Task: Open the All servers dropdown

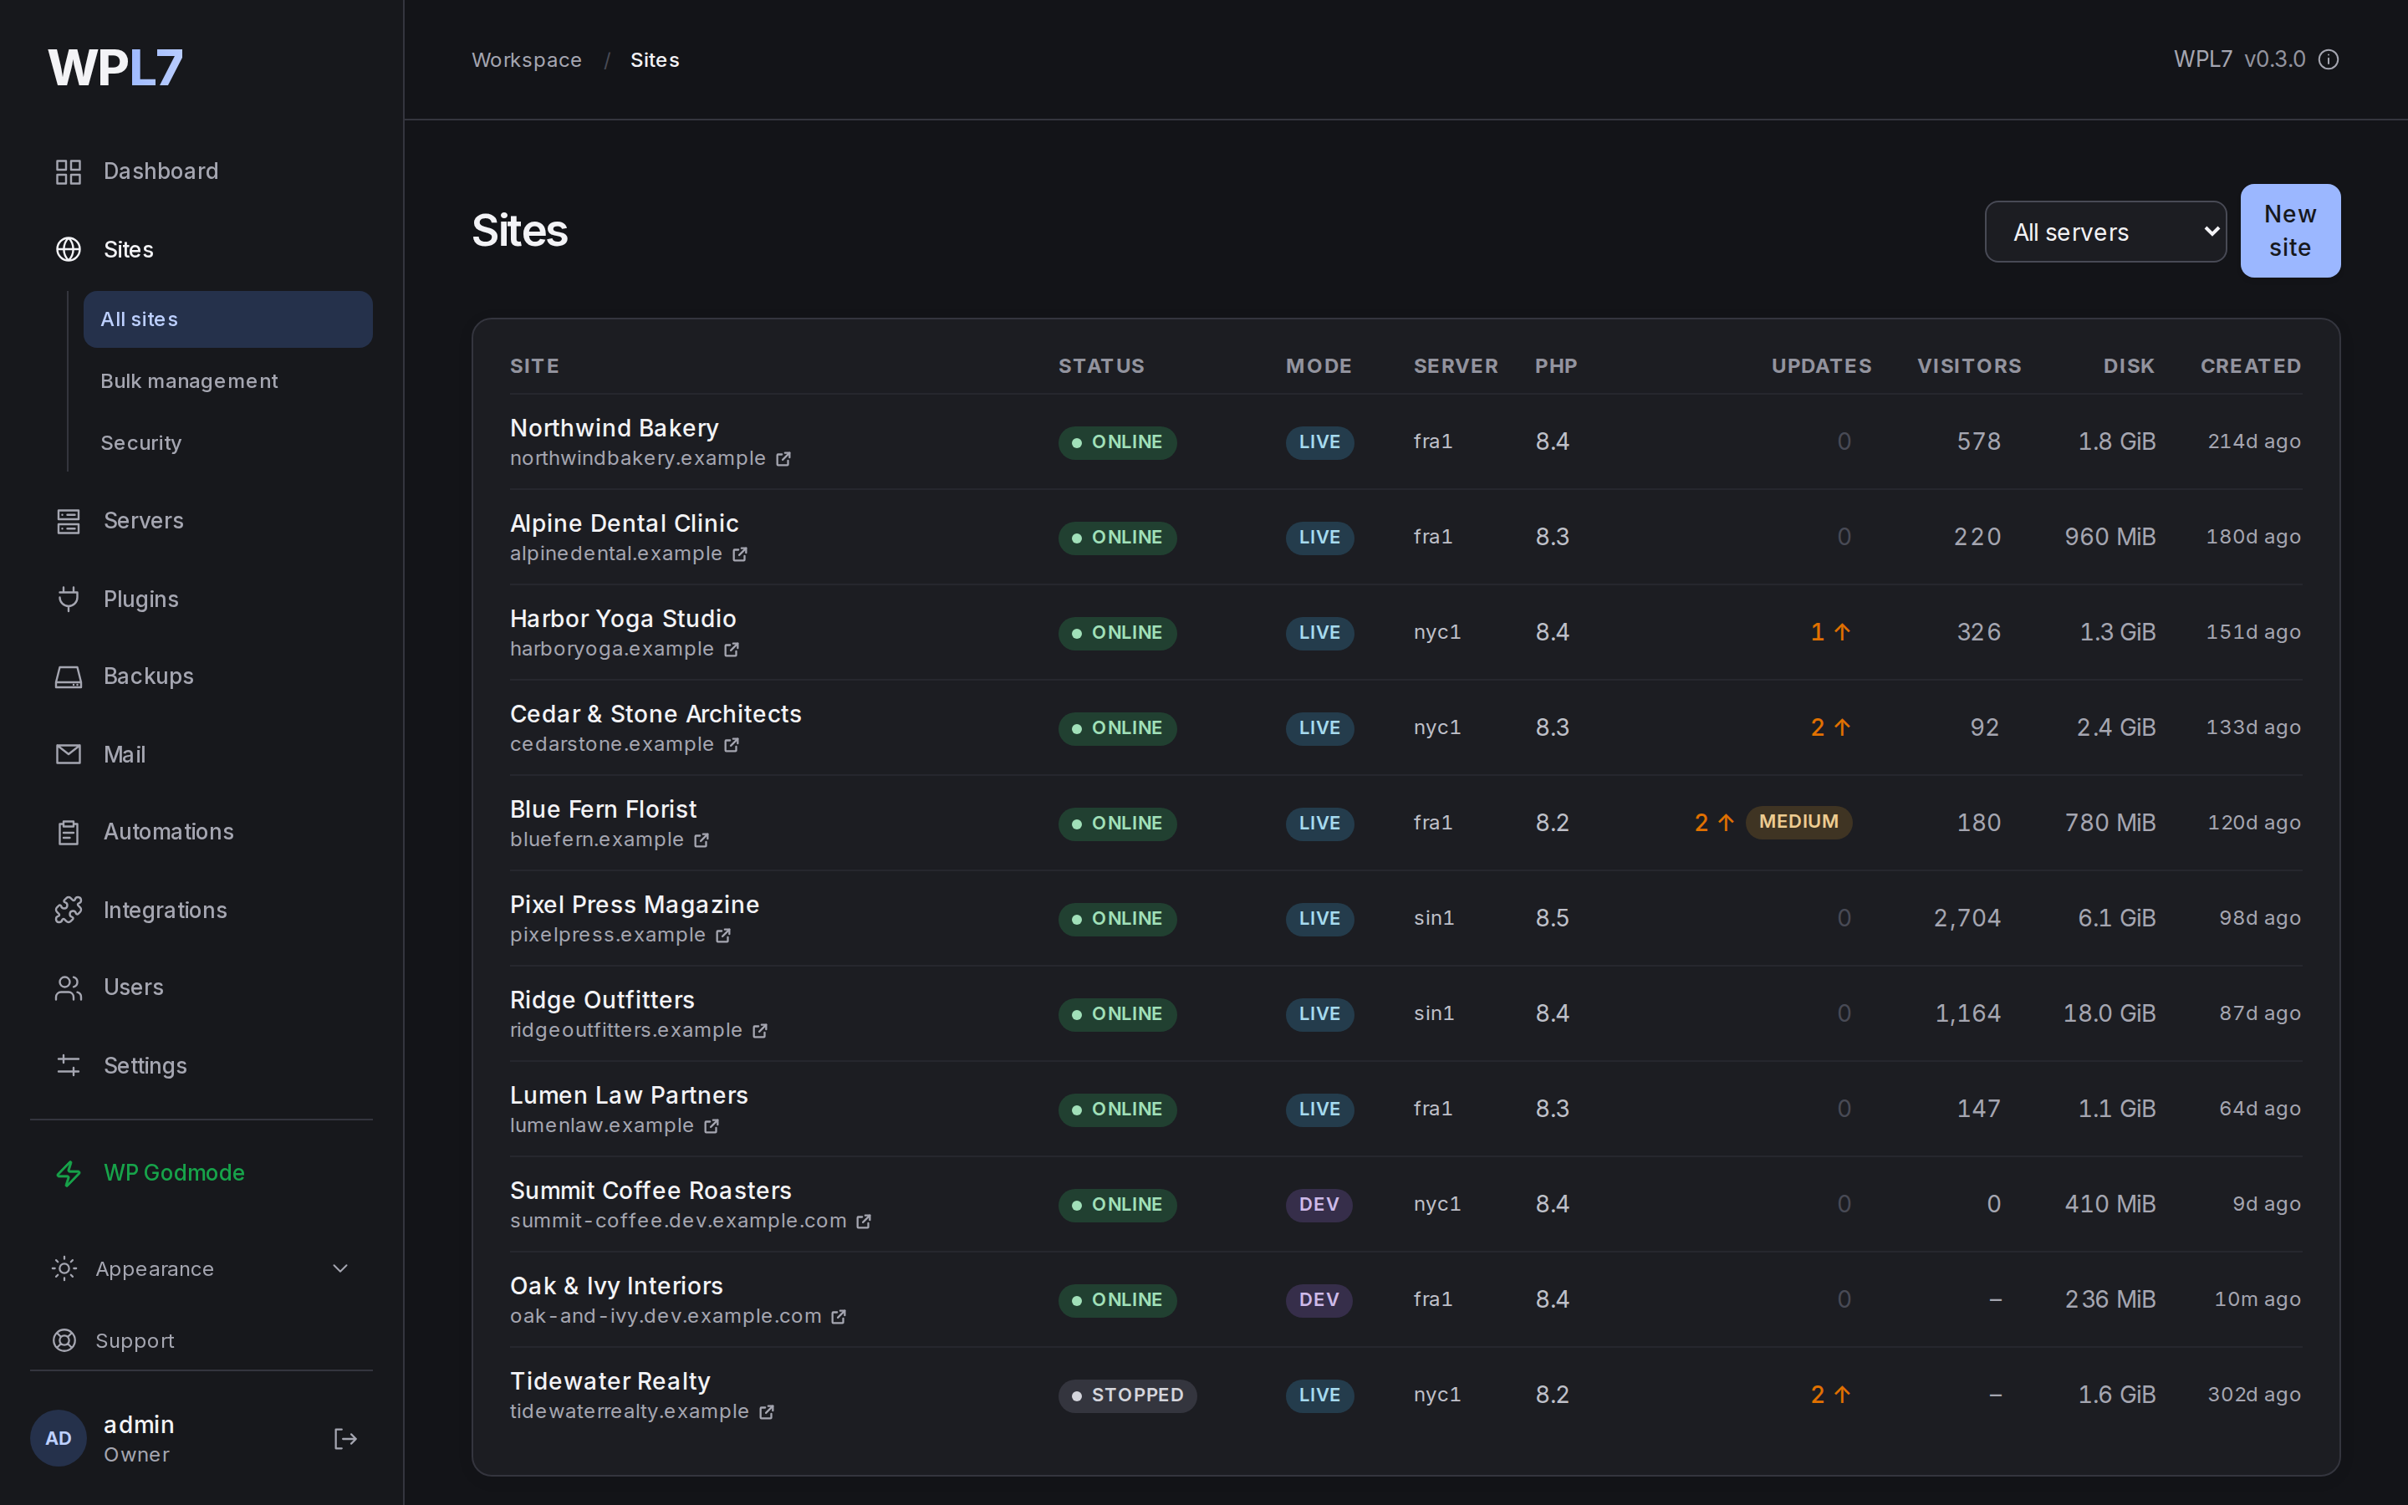Action: click(2105, 232)
